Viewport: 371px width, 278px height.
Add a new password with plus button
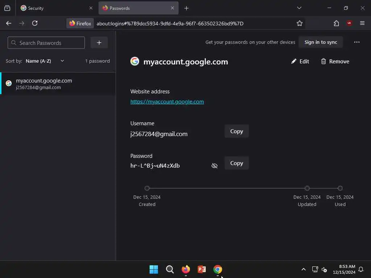click(x=99, y=43)
